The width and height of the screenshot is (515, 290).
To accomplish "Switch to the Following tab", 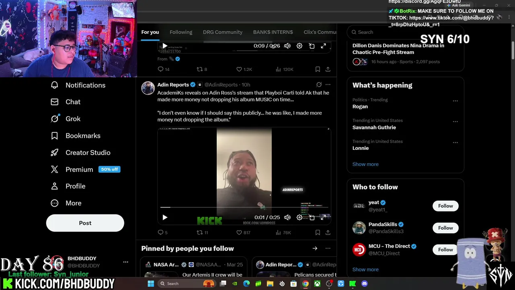I will point(181,32).
